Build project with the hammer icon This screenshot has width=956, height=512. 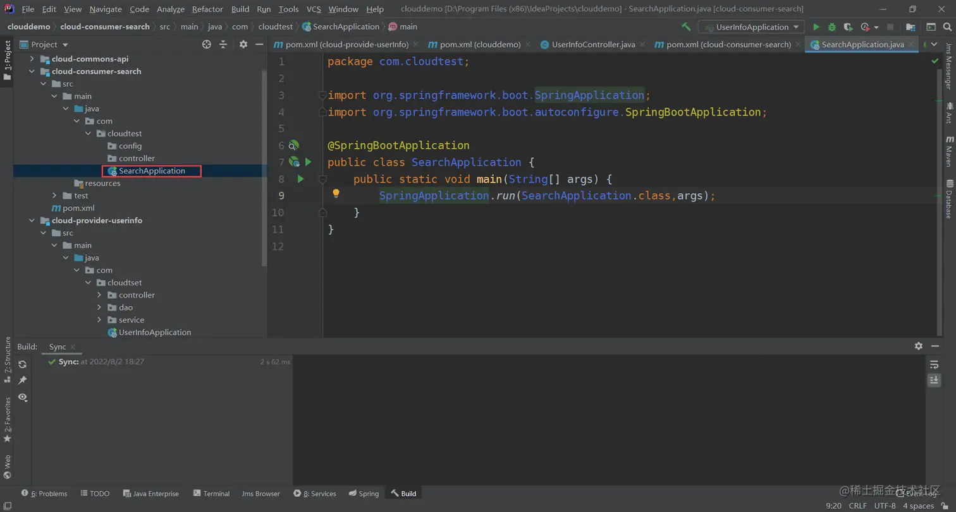[686, 27]
